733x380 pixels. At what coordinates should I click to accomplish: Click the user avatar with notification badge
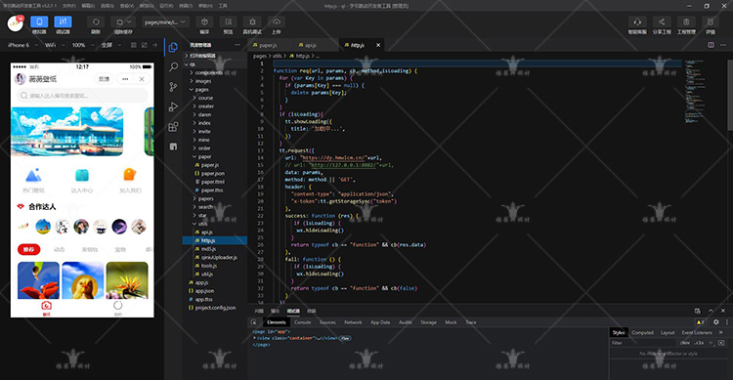[x=15, y=22]
